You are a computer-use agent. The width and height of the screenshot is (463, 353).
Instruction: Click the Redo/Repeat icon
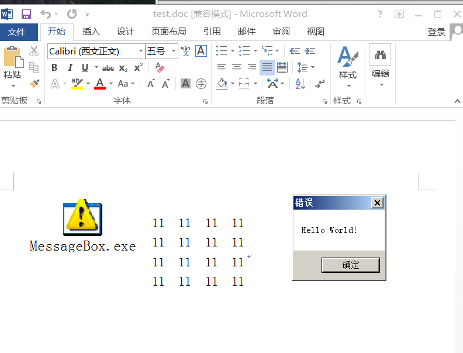coord(72,14)
